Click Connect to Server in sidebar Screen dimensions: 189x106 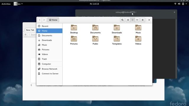coord(49,74)
